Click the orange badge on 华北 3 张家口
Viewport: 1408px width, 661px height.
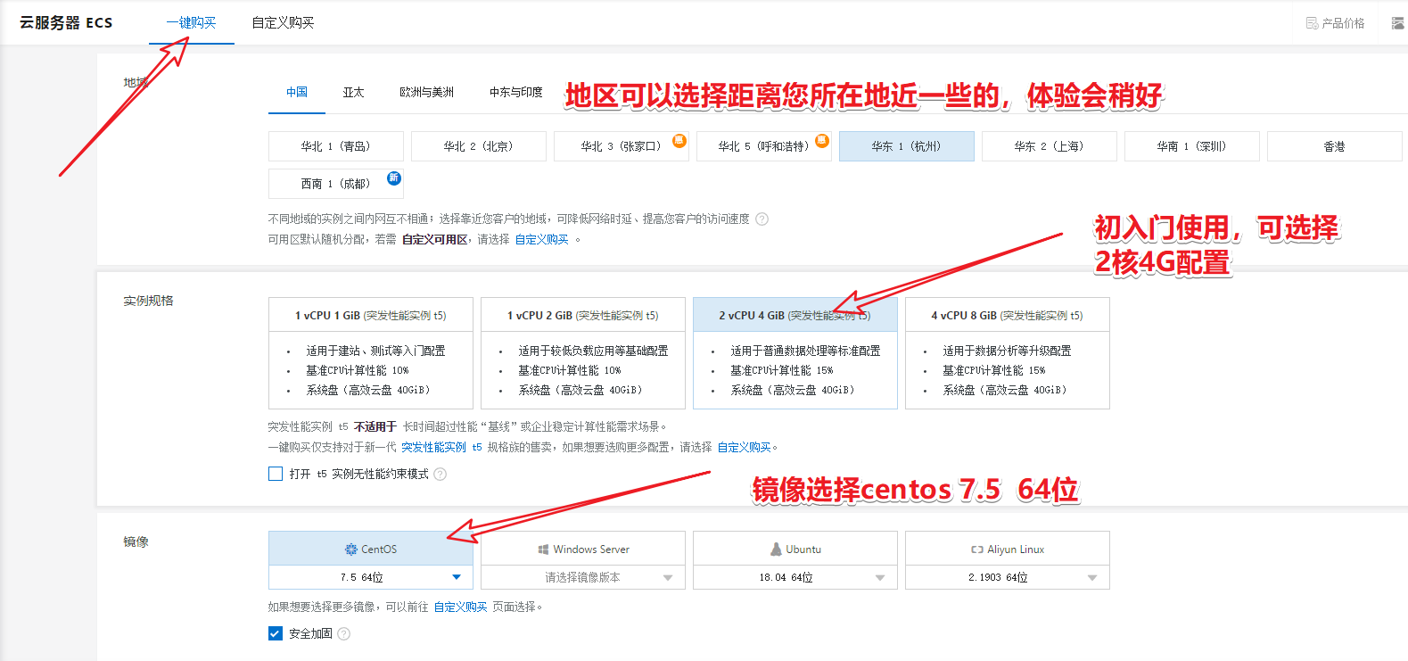[679, 140]
